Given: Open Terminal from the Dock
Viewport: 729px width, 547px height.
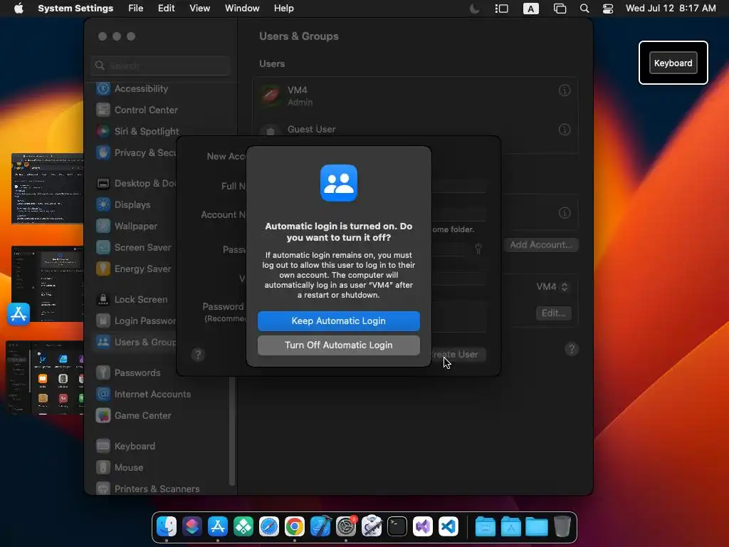Looking at the screenshot, I should 397,526.
